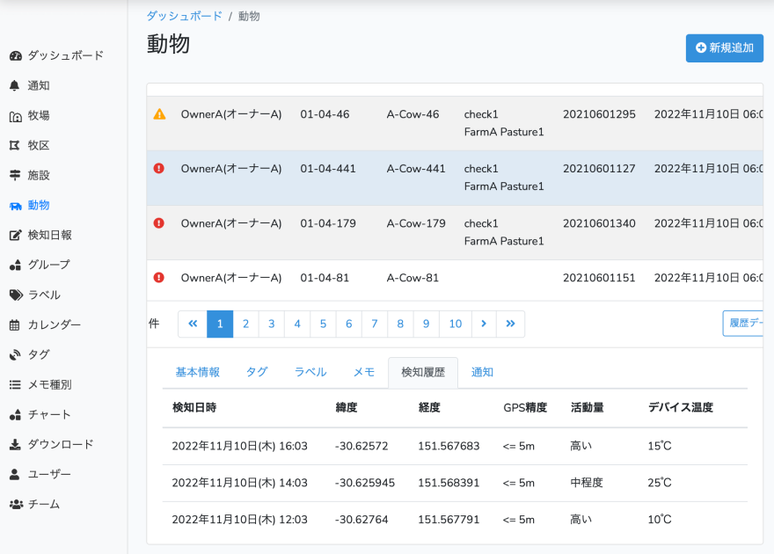Click the notification bell icon
The width and height of the screenshot is (774, 554).
[x=15, y=85]
